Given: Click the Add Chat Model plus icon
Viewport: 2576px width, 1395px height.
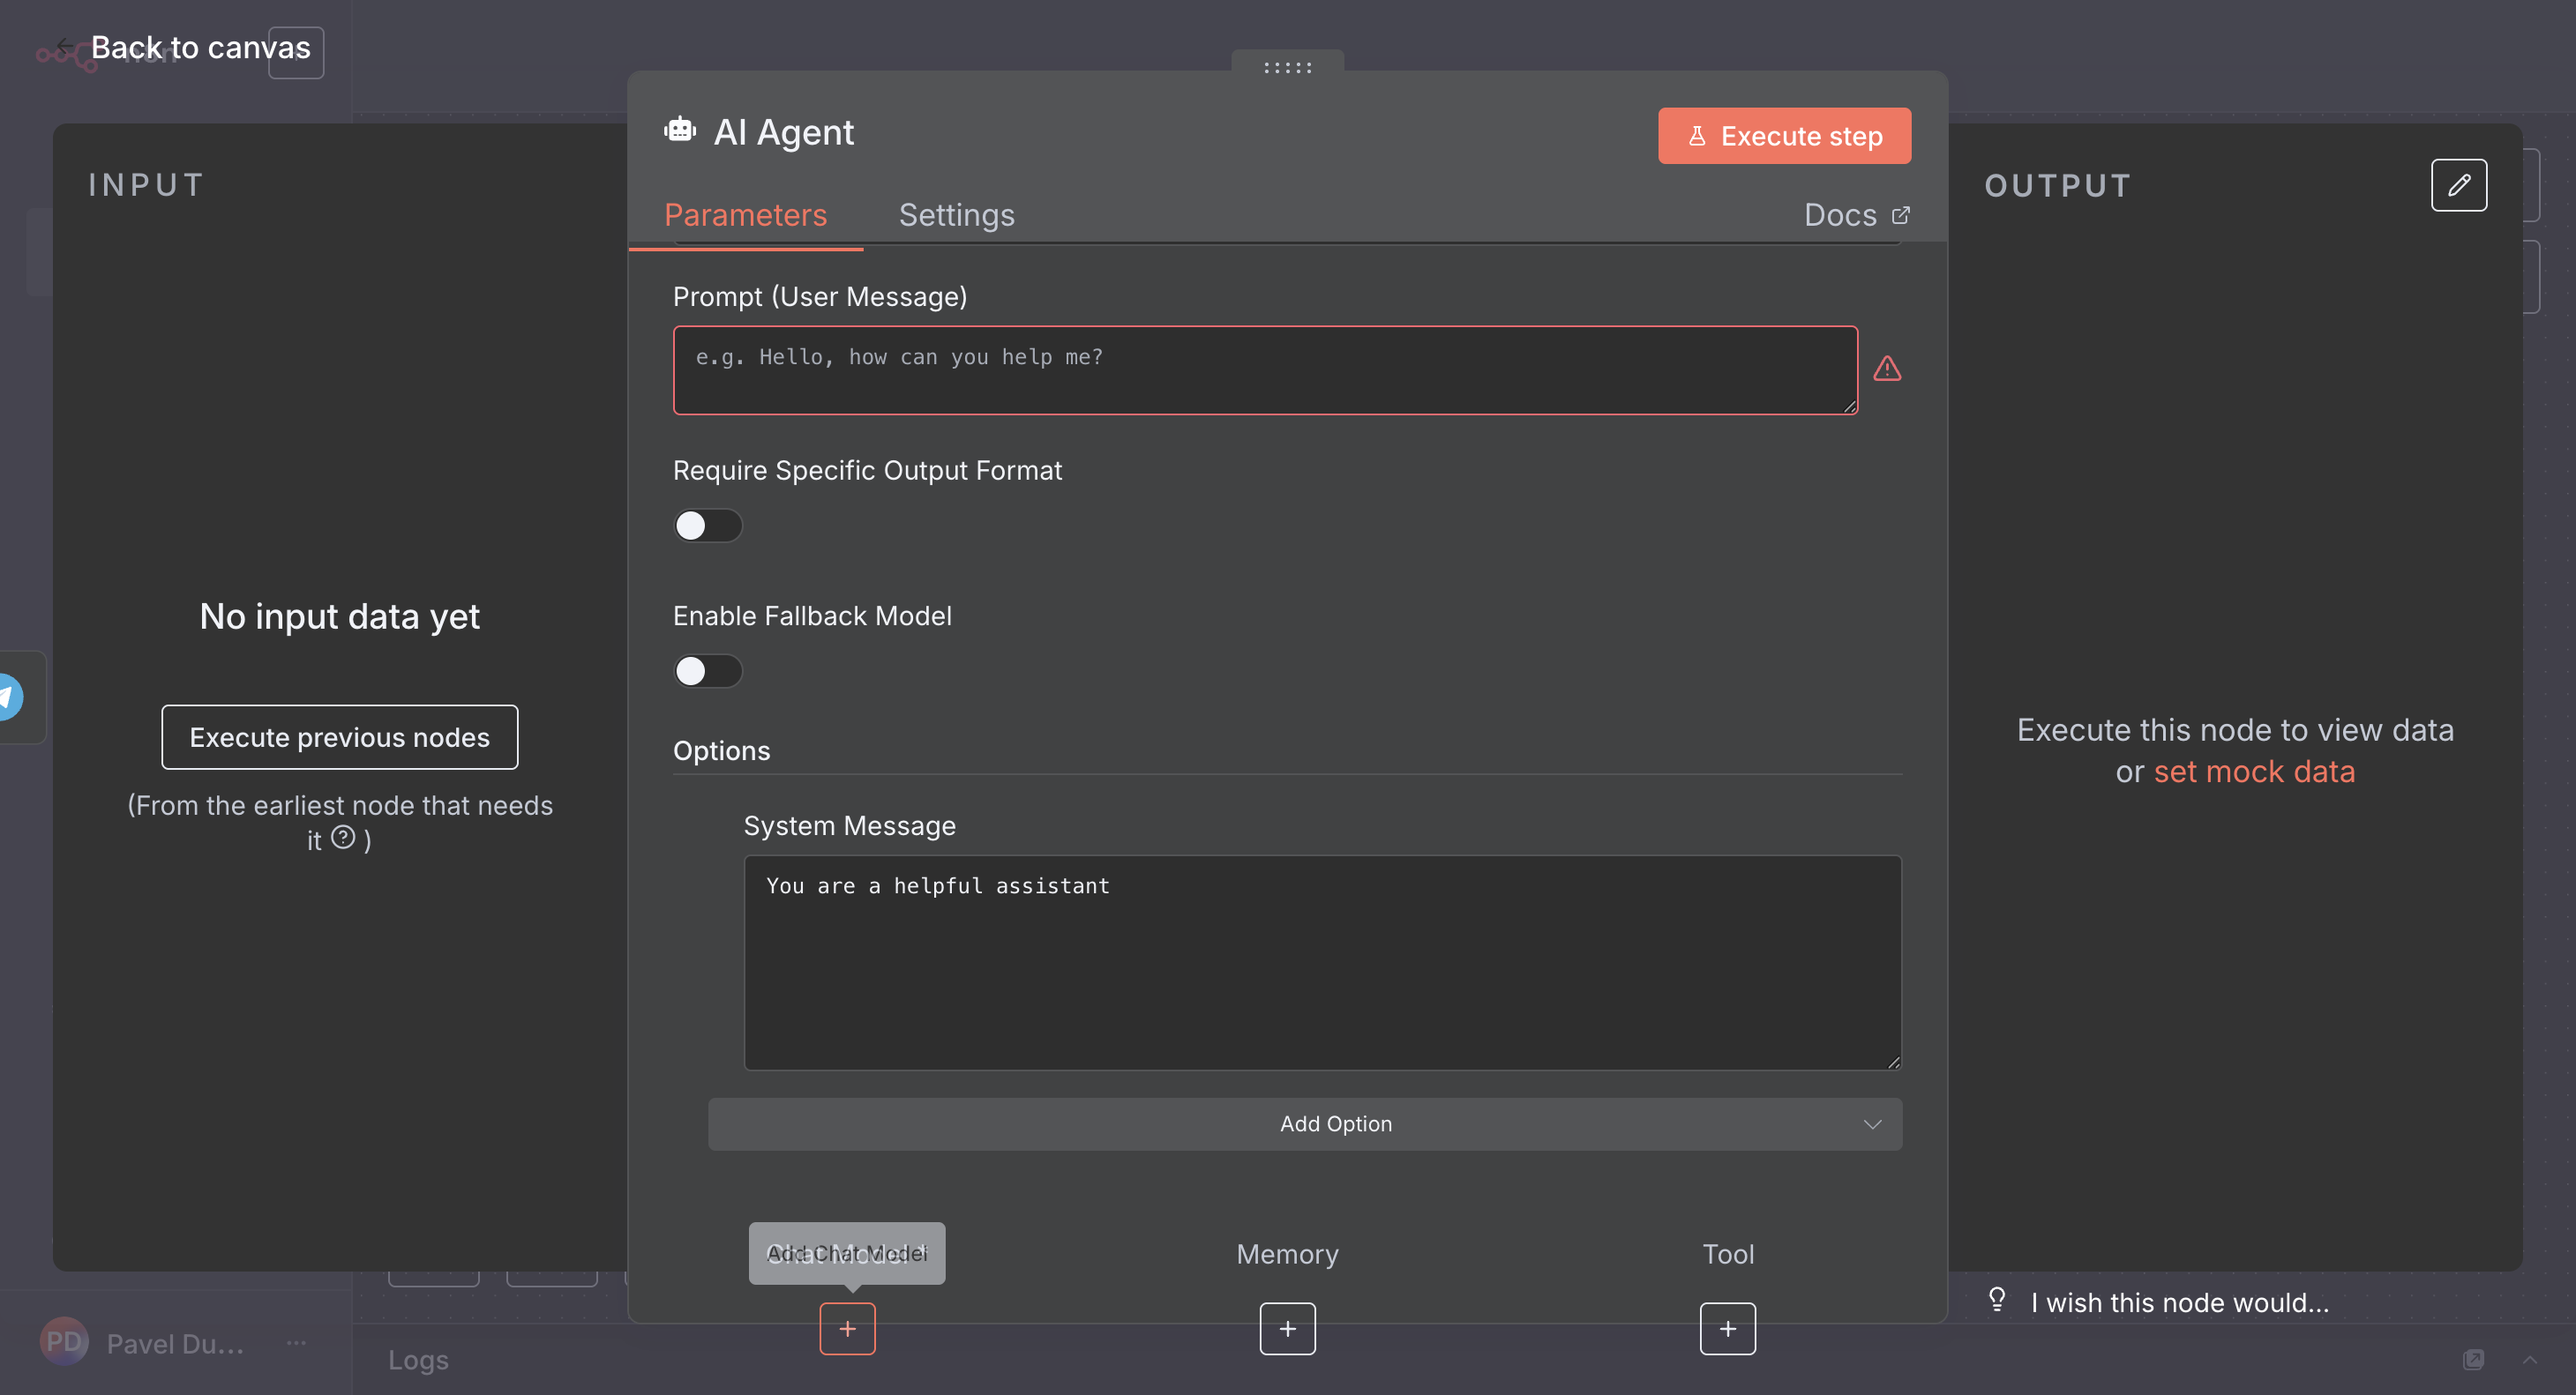Looking at the screenshot, I should (847, 1328).
